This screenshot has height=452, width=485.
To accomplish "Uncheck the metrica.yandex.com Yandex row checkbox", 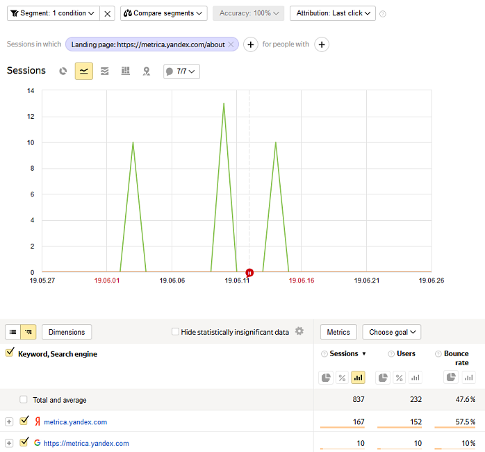I will pyautogui.click(x=24, y=421).
